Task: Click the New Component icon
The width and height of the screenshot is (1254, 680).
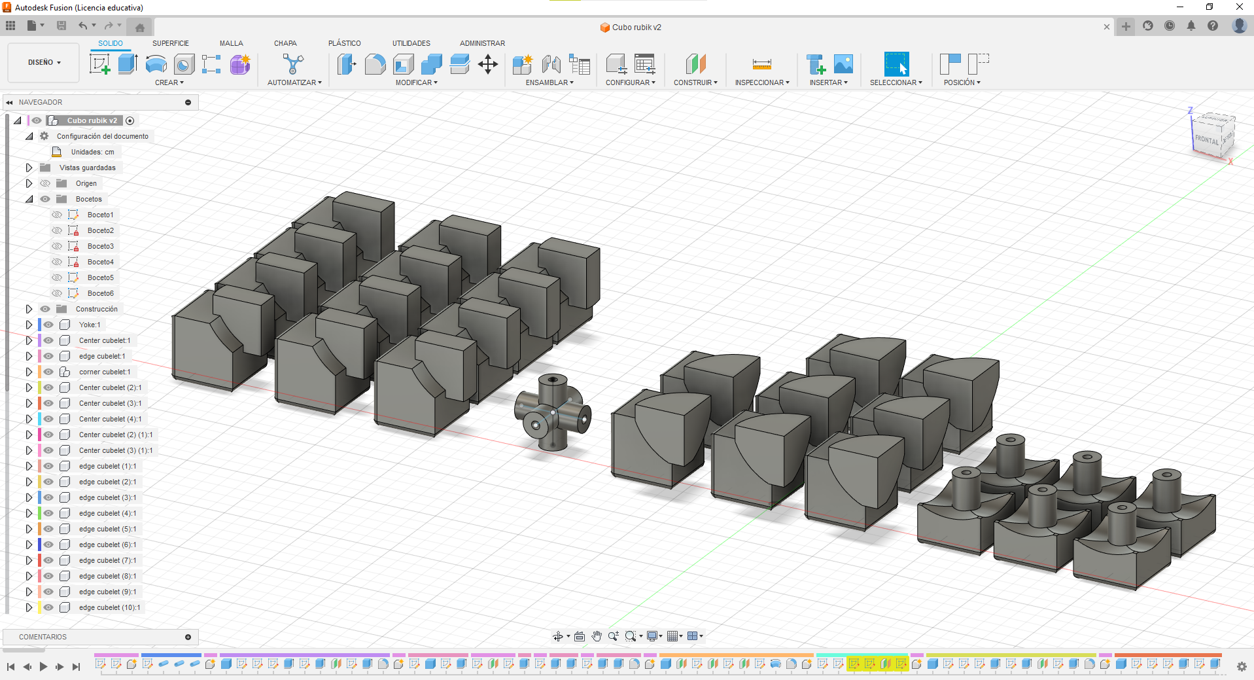Action: point(523,64)
